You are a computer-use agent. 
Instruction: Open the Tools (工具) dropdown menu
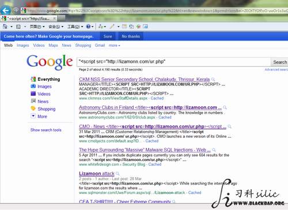coord(75,27)
